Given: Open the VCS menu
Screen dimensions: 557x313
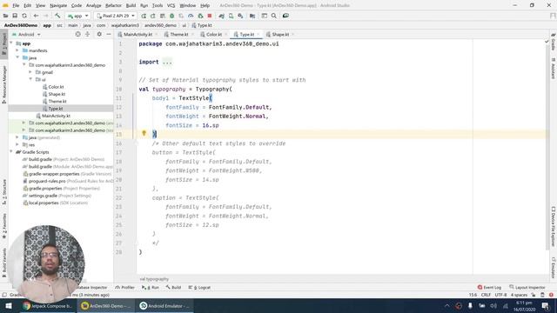Looking at the screenshot, I should [x=171, y=5].
